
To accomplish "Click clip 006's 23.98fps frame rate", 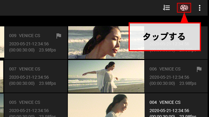I will pos(188,84).
